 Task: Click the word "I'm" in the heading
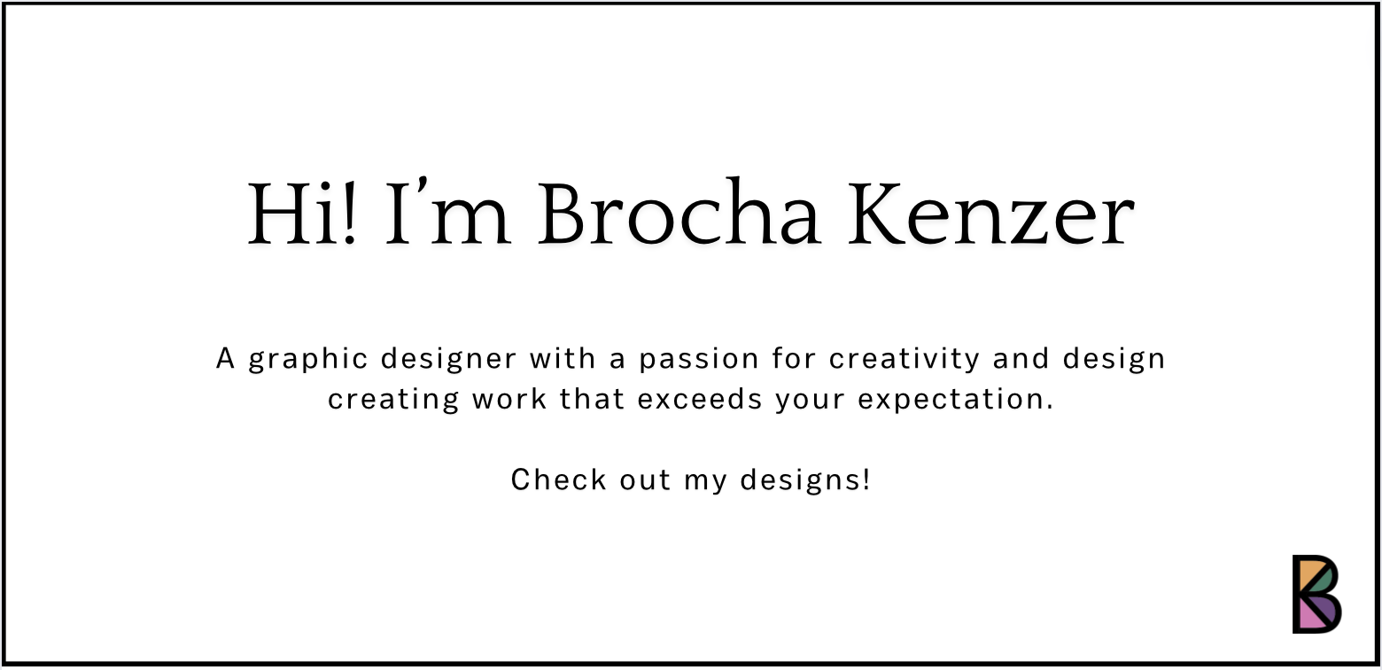point(448,214)
